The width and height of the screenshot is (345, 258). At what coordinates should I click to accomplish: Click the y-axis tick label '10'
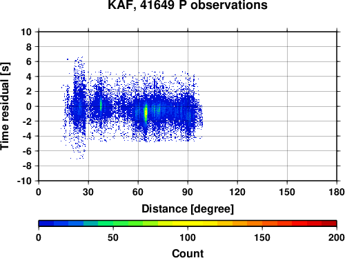click(26, 32)
